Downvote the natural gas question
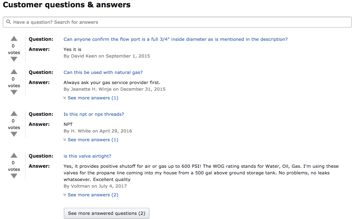Image resolution: width=352 pixels, height=219 pixels. [14, 92]
